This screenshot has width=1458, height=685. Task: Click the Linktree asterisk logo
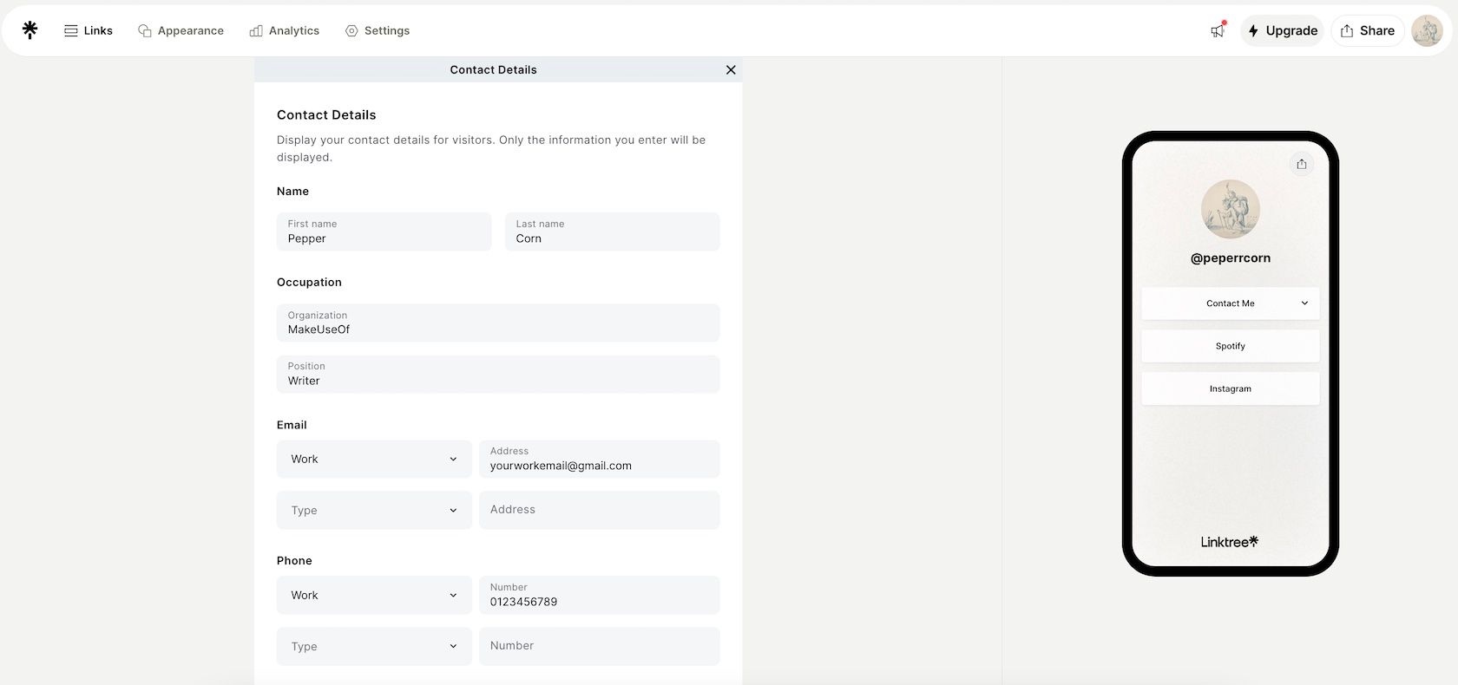tap(30, 30)
